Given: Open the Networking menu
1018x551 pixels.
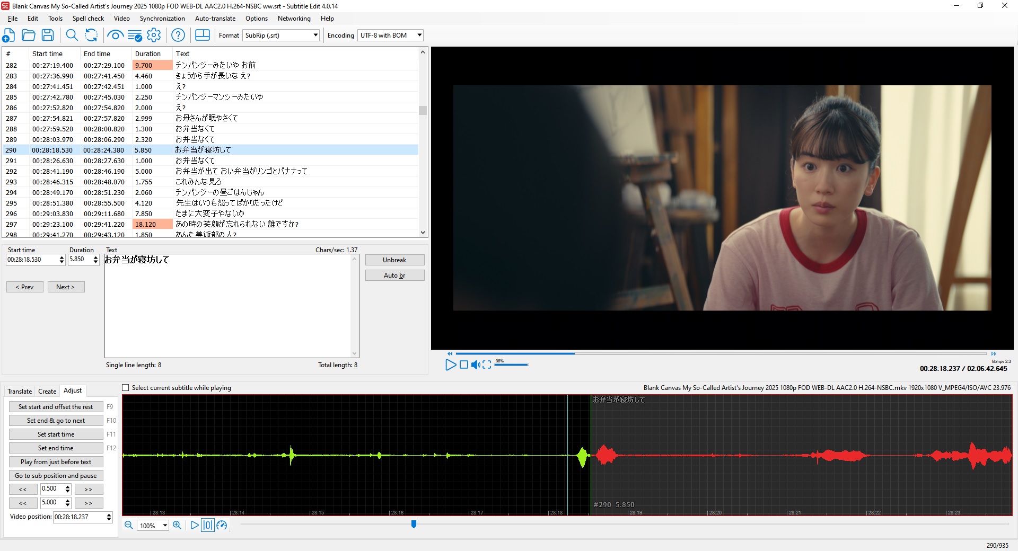Looking at the screenshot, I should point(294,19).
